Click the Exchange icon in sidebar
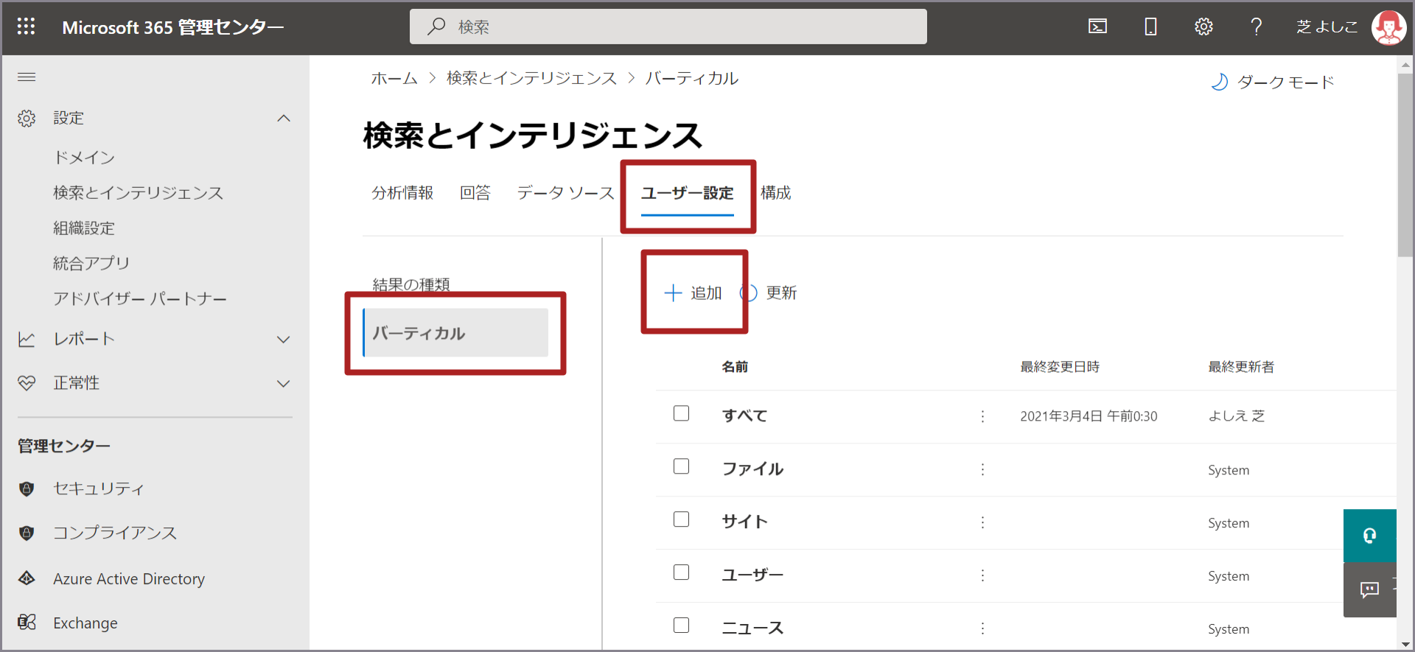Screen dimensions: 1415x652 tap(27, 623)
